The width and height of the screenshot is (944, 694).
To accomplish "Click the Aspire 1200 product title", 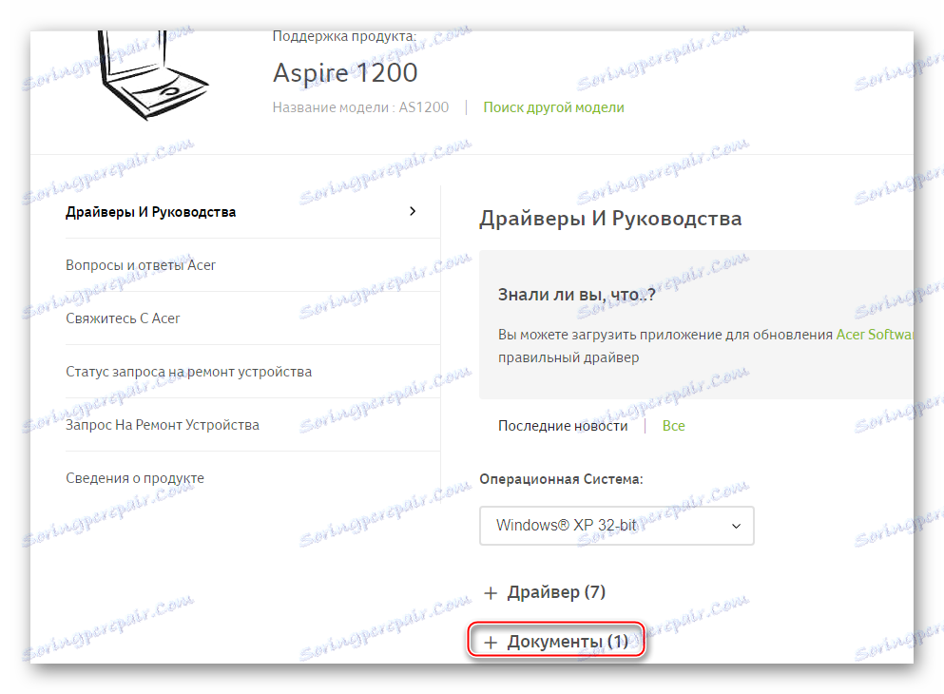I will coord(345,73).
